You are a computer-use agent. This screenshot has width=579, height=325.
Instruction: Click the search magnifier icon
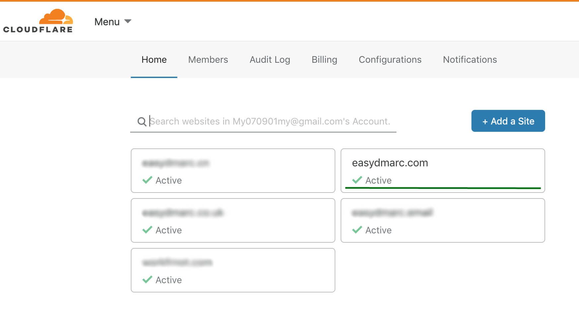click(x=142, y=122)
